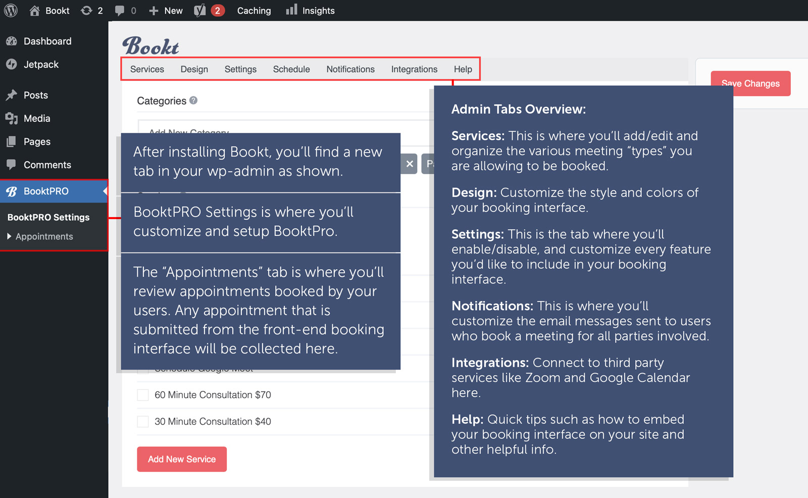
Task: Click the New menu label in admin bar
Action: [173, 11]
